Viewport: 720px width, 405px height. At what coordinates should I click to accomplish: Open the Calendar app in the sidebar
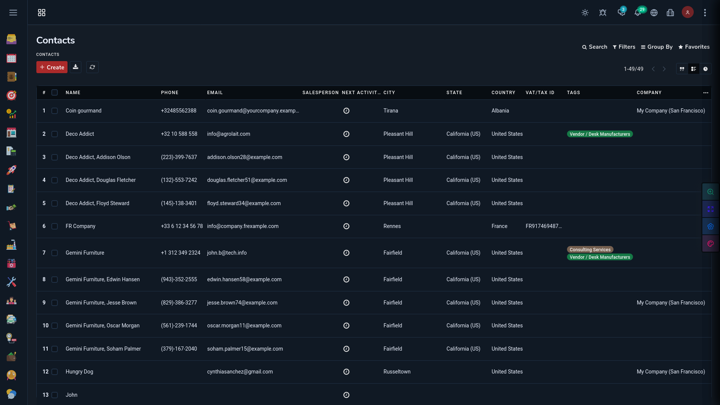click(11, 58)
